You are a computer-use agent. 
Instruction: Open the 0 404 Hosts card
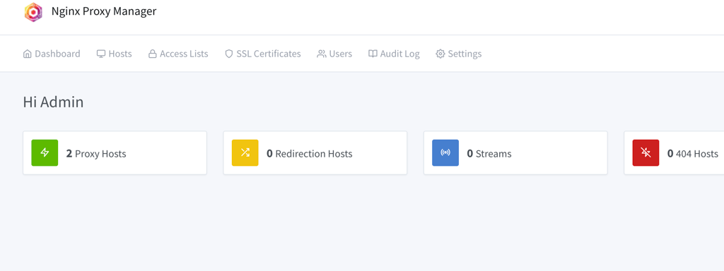tap(674, 153)
